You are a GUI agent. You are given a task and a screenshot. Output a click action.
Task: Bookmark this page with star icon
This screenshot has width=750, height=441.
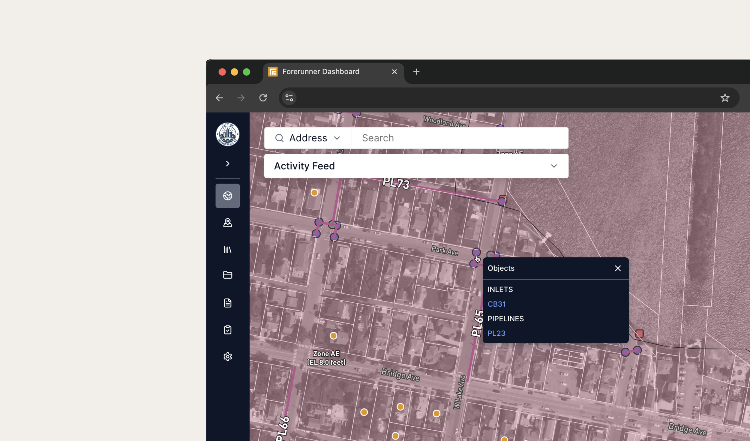(724, 98)
